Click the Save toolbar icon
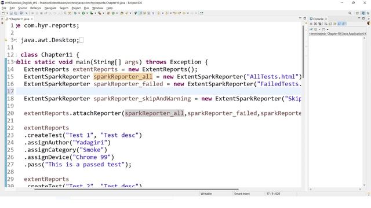The height and width of the screenshot is (208, 371). [x=11, y=13]
